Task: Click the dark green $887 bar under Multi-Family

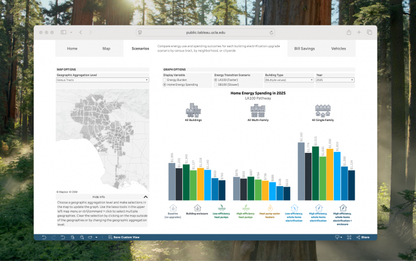Action: click(251, 188)
